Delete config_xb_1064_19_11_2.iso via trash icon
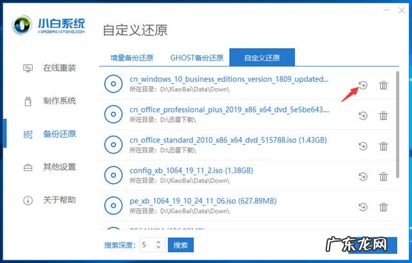 coord(384,176)
